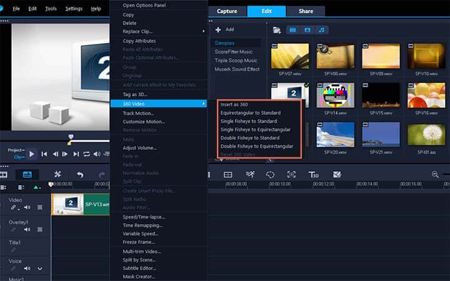Select Single Fisheye to Equirectangular

pyautogui.click(x=256, y=129)
